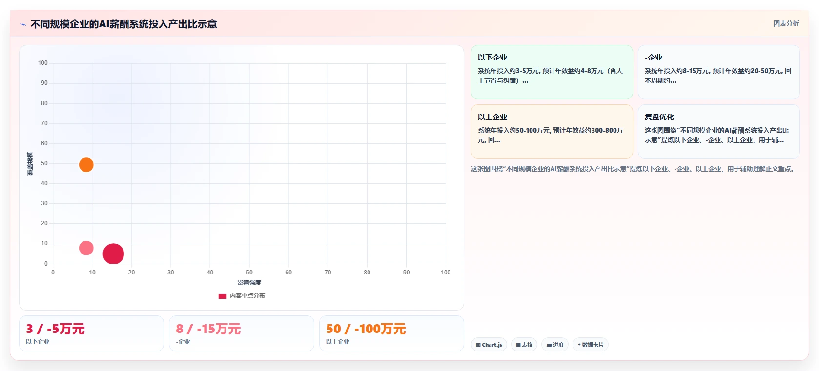Viewport: 819px width, 371px height.
Task: Select the 3 / -5万元 stat card
Action: 91,333
